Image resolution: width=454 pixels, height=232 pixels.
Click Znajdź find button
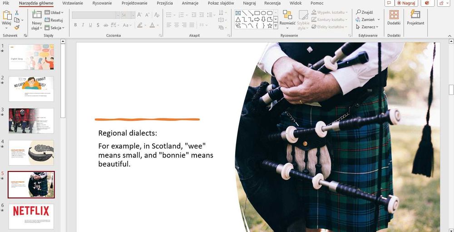(x=365, y=12)
